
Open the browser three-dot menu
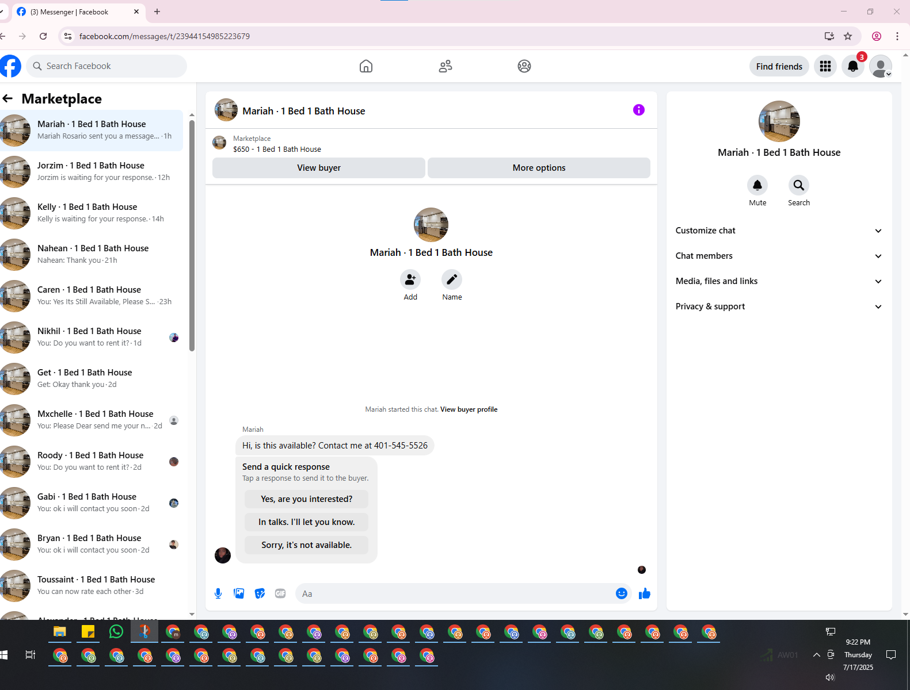click(x=897, y=36)
